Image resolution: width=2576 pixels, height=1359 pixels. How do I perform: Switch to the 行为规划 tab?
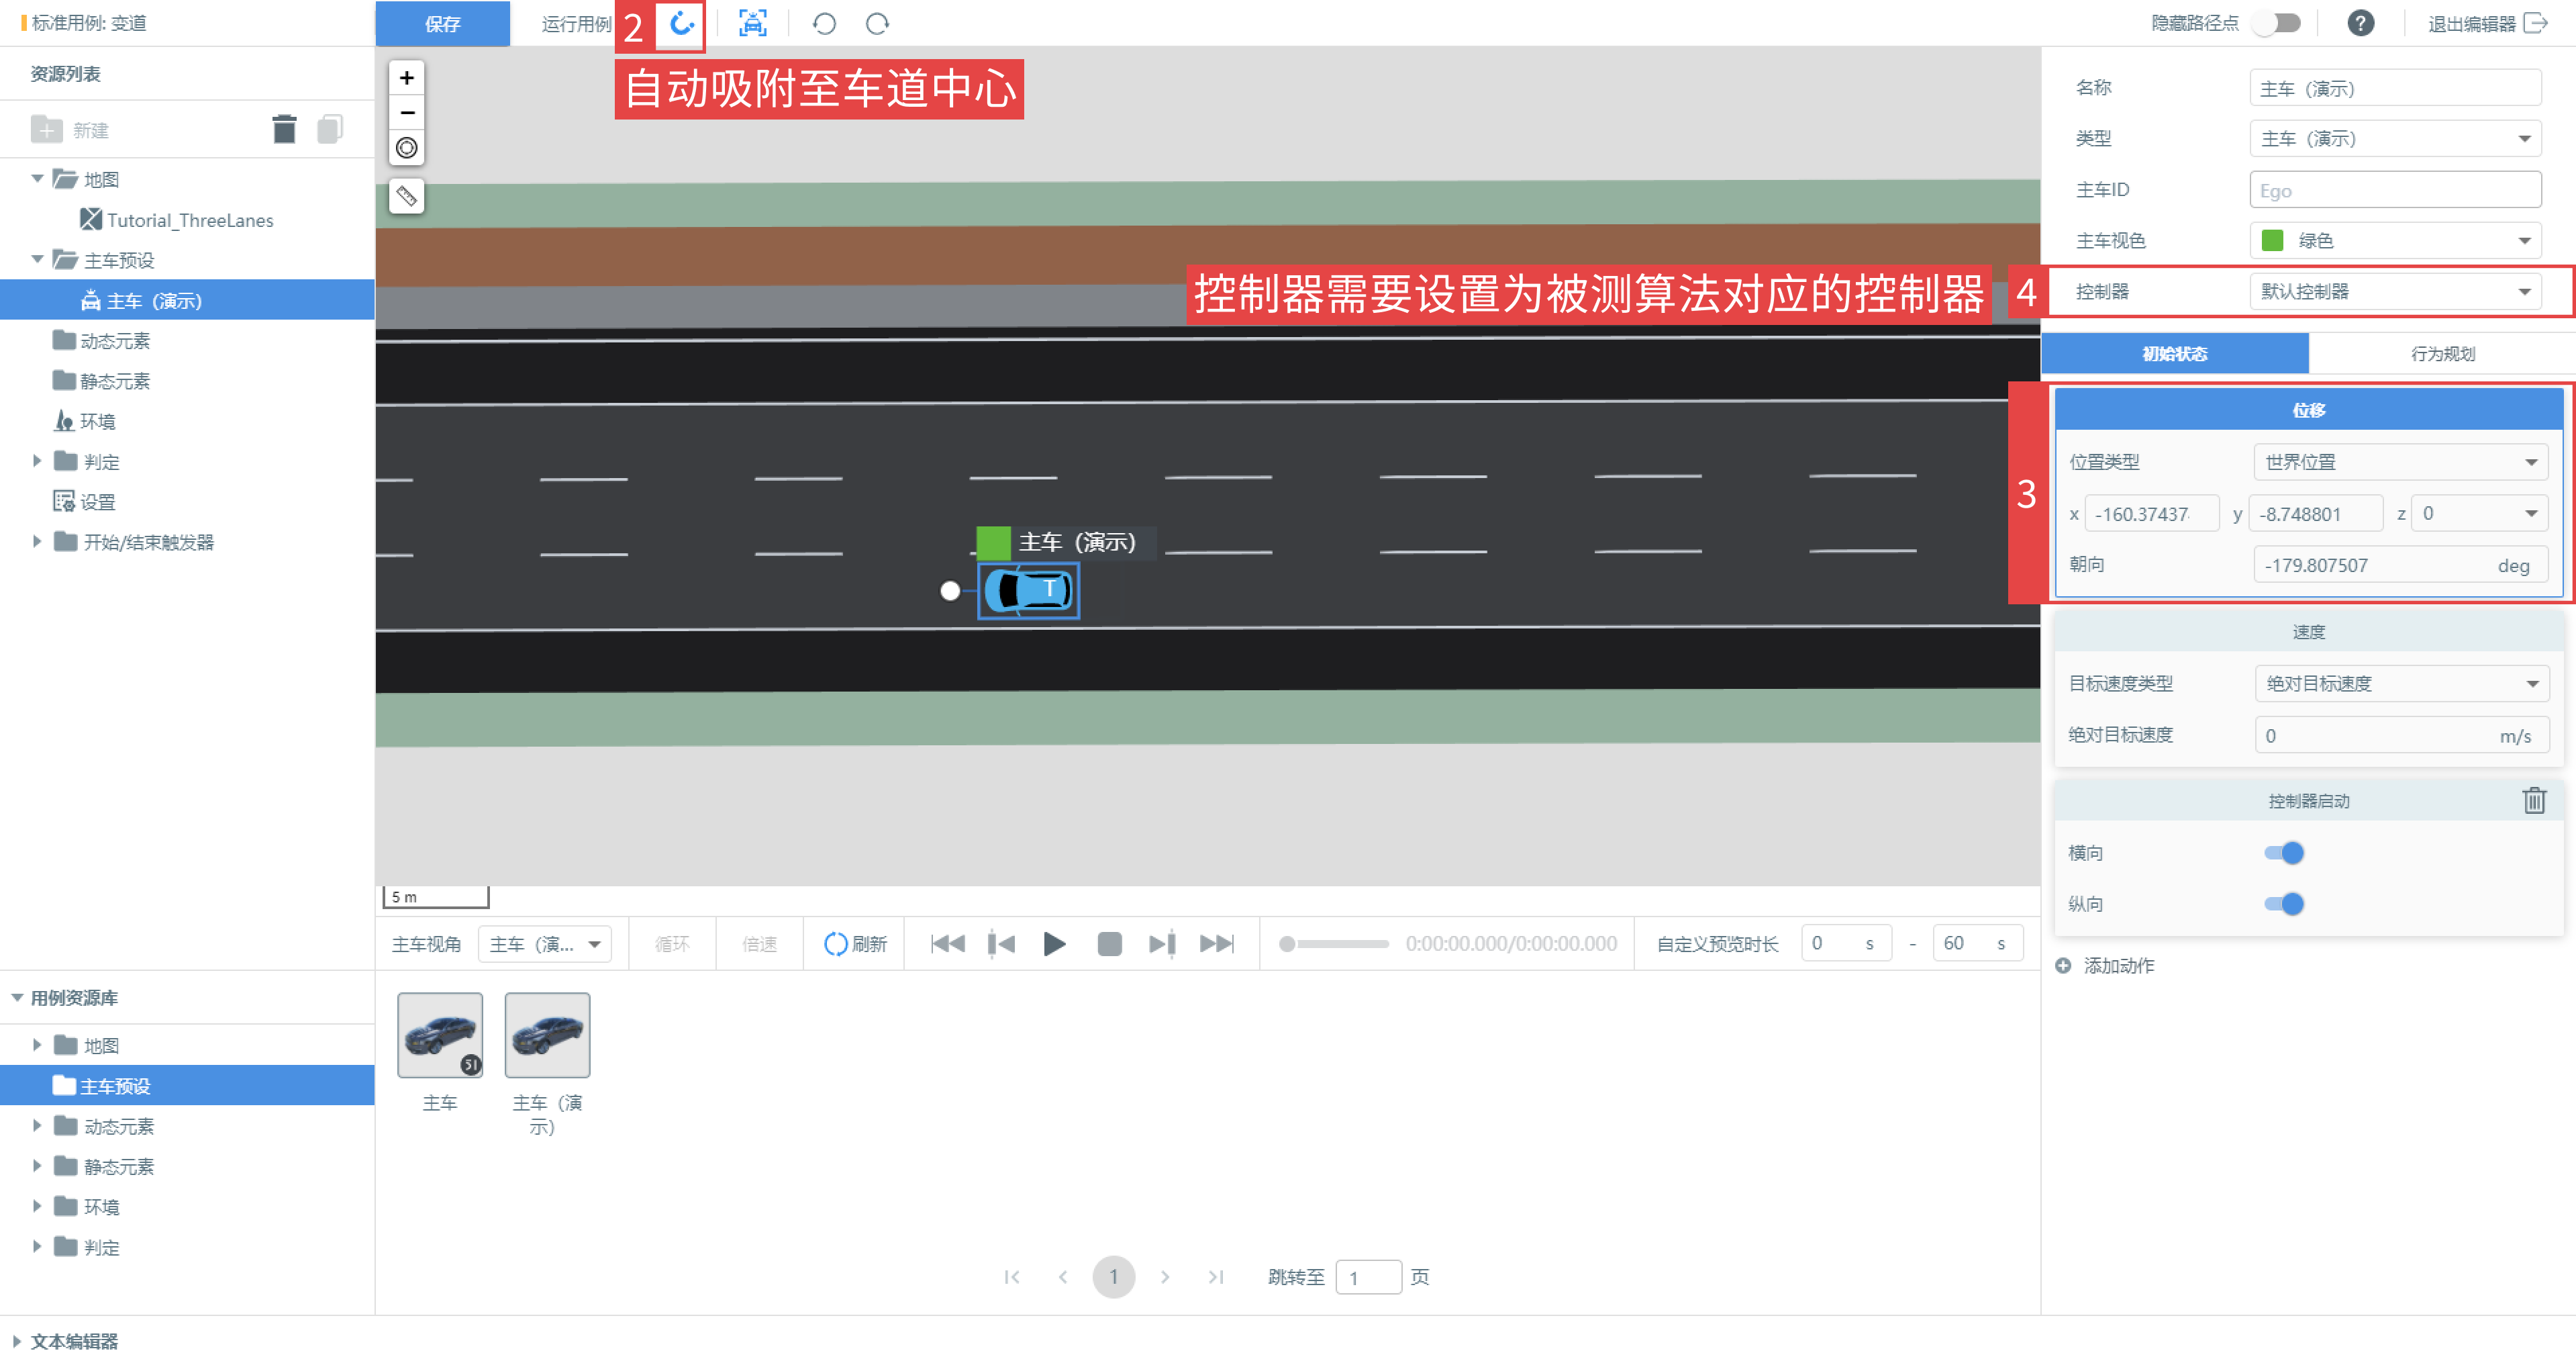coord(2442,353)
